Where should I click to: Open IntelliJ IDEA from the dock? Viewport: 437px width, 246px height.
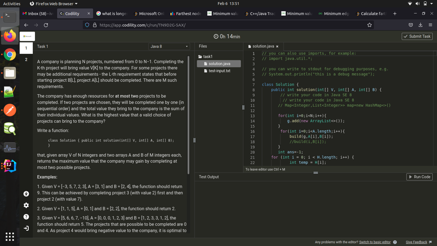(10, 166)
